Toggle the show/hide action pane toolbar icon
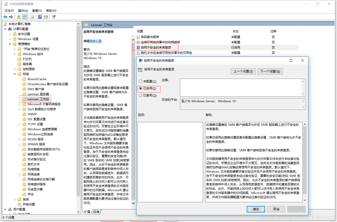The height and width of the screenshot is (222, 337). (46, 17)
